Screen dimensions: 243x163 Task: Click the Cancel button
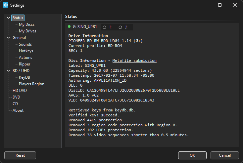tap(225, 155)
